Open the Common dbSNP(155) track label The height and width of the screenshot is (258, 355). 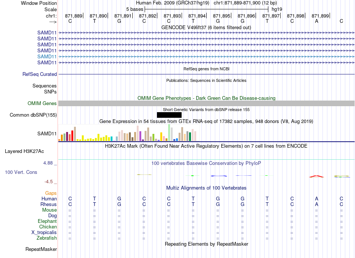click(x=33, y=115)
